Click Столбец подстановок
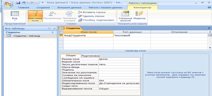The height and width of the screenshot is (96, 212). 96,20
